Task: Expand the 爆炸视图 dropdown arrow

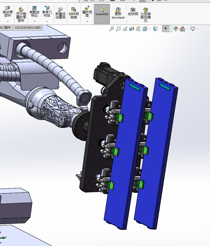Action: coord(87,21)
